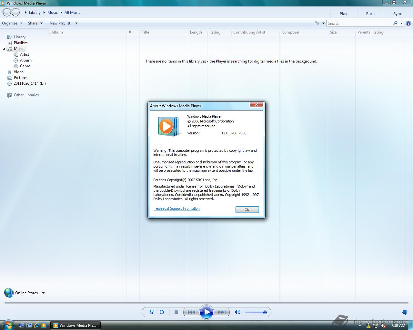Click Switch between windows quick launch icon

coord(29,325)
